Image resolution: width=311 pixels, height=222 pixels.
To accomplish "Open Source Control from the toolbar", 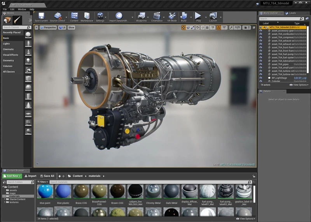I will [58, 16].
